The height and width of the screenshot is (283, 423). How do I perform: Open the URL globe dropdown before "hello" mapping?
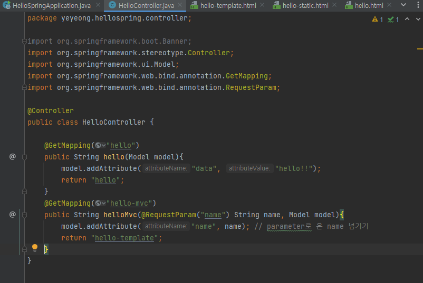click(100, 145)
